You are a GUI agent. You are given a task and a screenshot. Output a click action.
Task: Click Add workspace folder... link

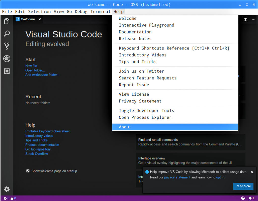tap(42, 75)
